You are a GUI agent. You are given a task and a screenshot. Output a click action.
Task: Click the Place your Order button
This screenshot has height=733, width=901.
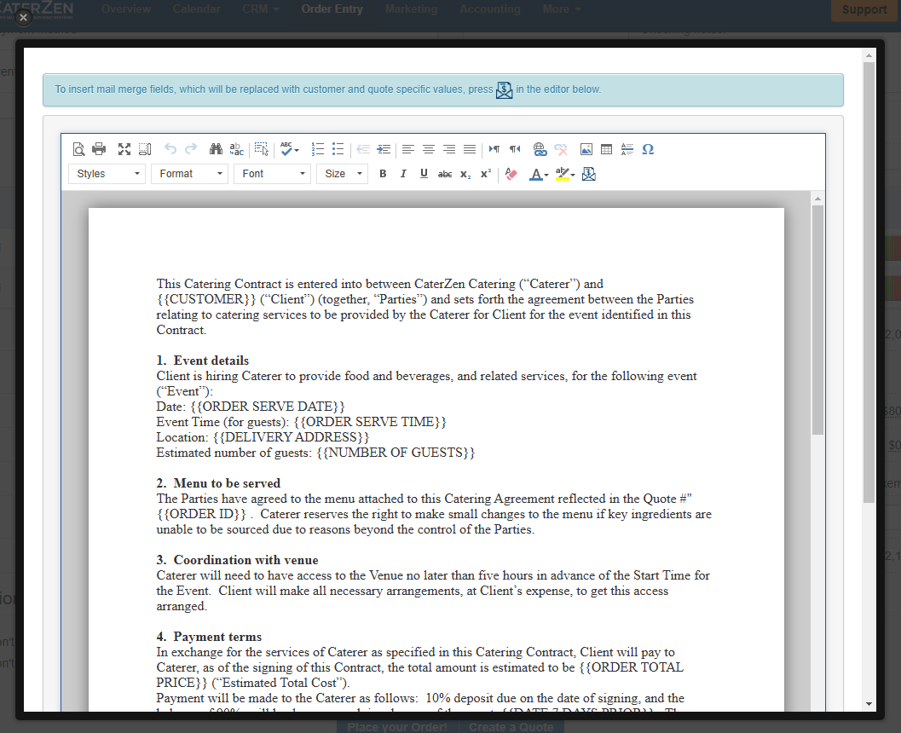pyautogui.click(x=397, y=727)
